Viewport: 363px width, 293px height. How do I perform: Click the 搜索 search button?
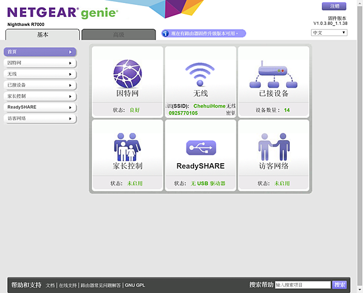[339, 285]
